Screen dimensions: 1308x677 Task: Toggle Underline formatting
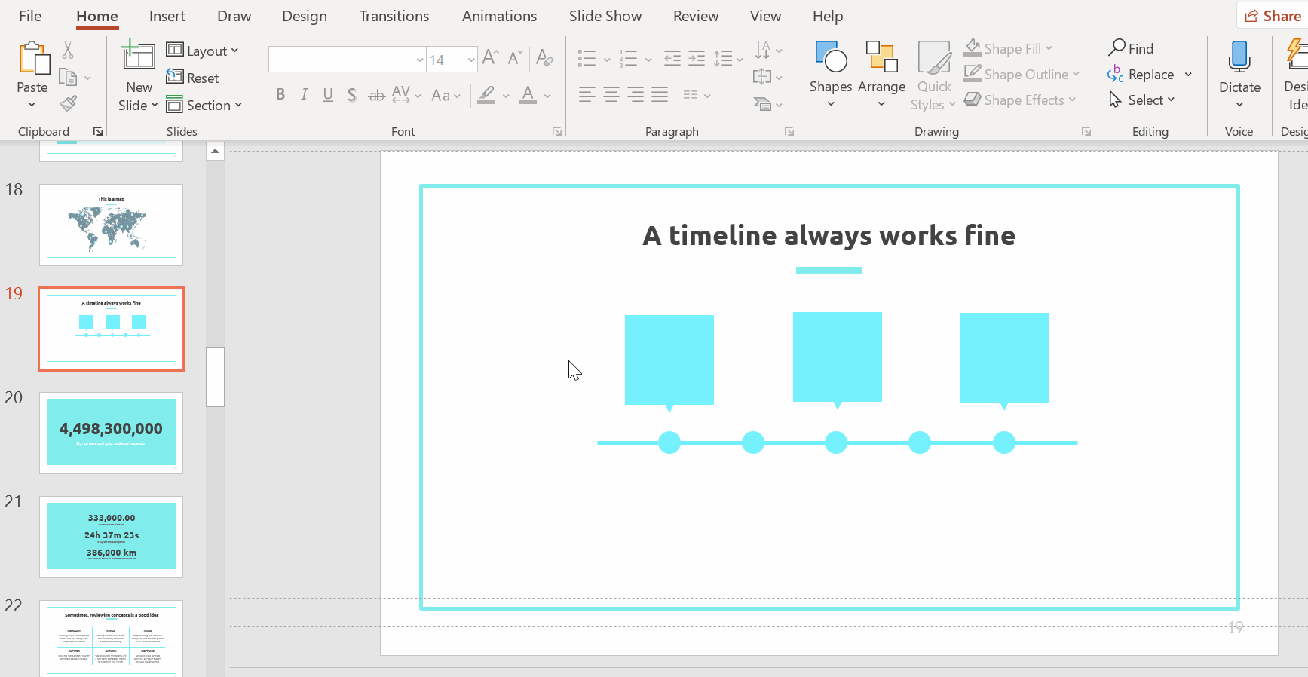(328, 95)
